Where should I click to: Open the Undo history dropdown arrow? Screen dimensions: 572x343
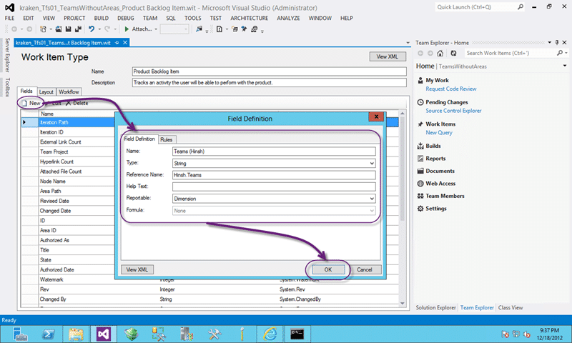pos(99,29)
